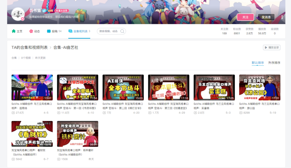Click the home icon beside 主页

13,31
